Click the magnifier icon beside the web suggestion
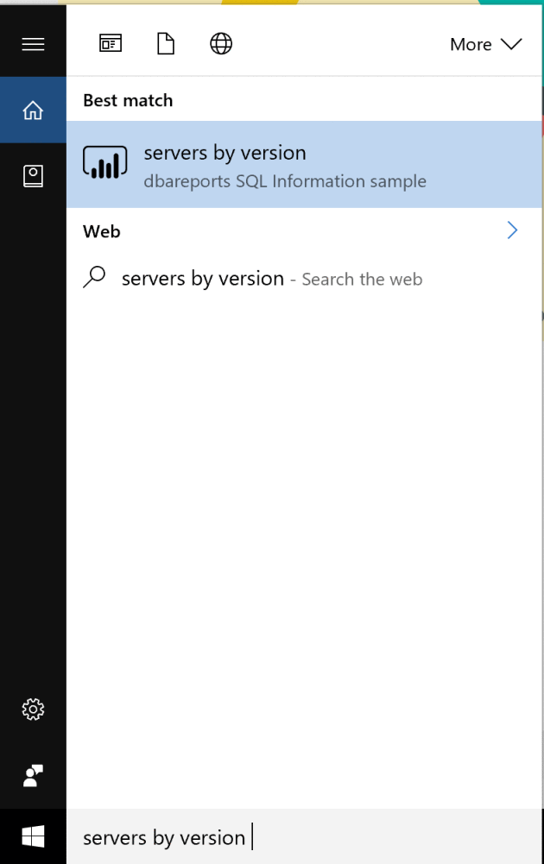The height and width of the screenshot is (864, 544). click(x=95, y=278)
